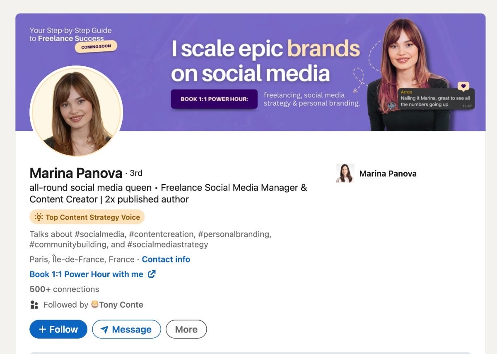The image size is (497, 354).
Task: Open Tony Conte's profile from followers
Action: [121, 305]
